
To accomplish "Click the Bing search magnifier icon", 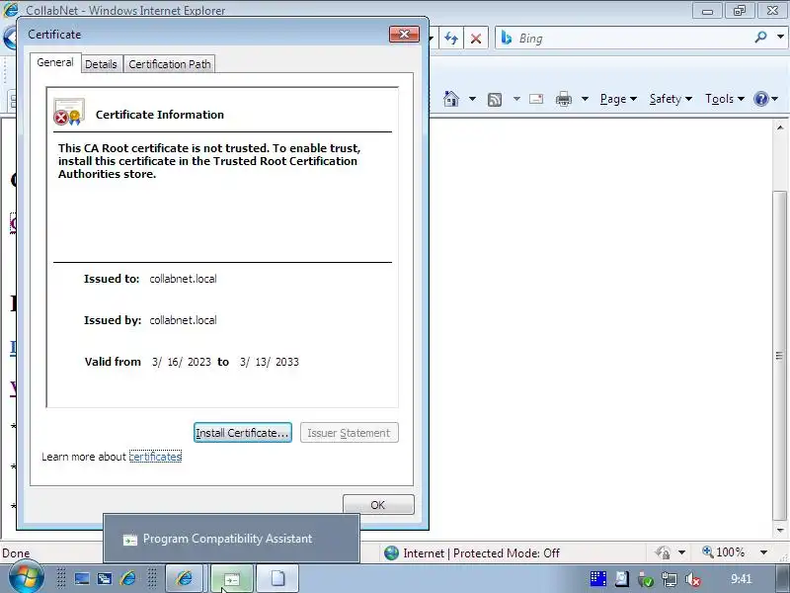I will tap(760, 37).
